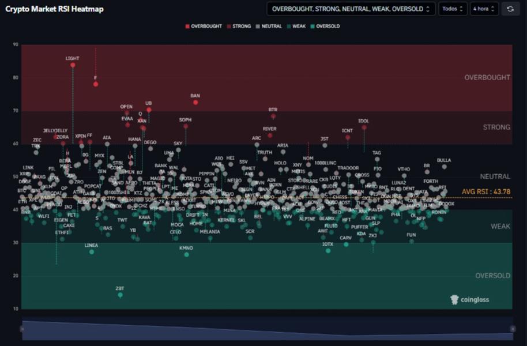
Task: Click the coinglass watermark text
Action: click(x=474, y=299)
